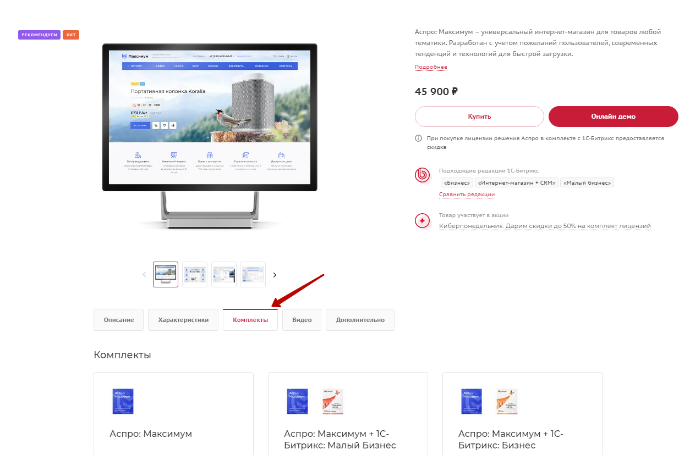
Task: Switch to the Дополнительно tab
Action: coord(360,320)
